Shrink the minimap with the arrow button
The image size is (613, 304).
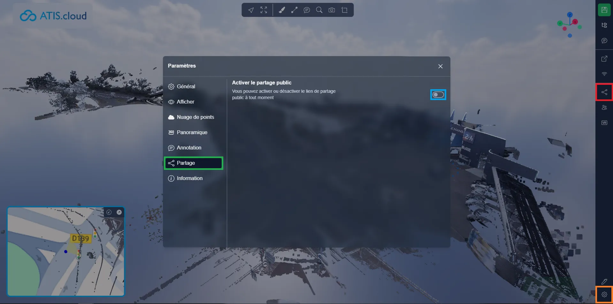[x=109, y=212]
